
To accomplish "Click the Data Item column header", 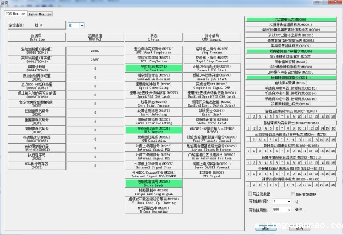I will (x=36, y=37).
